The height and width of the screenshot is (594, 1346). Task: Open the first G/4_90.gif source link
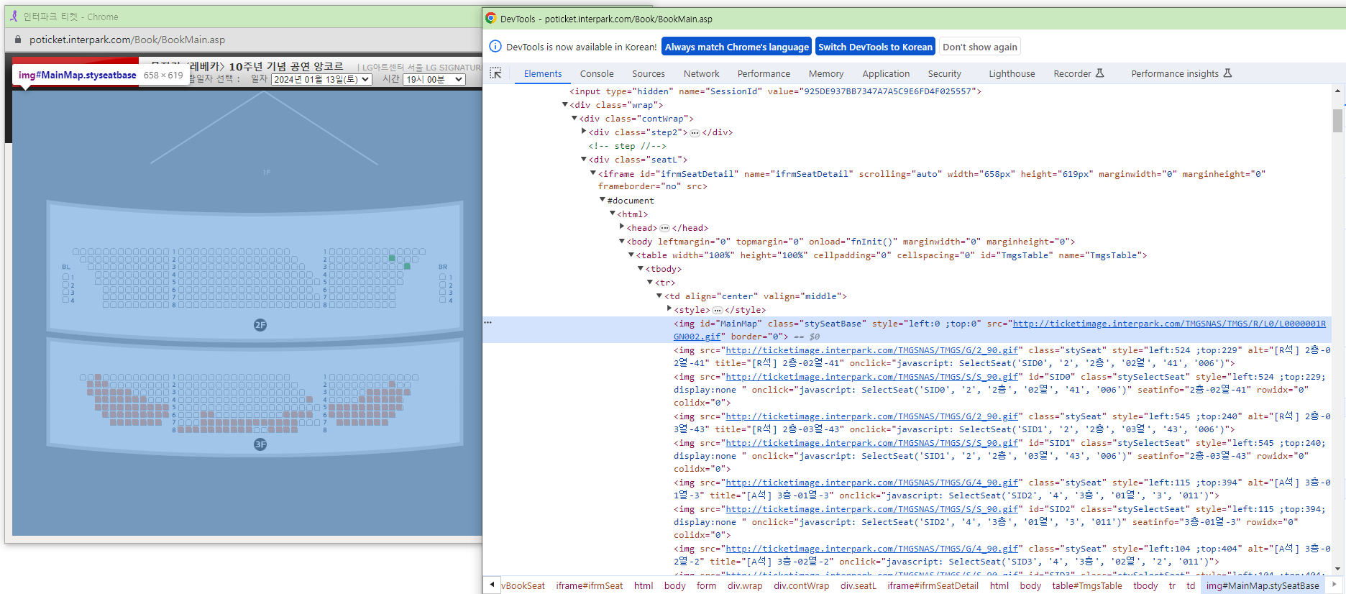coord(872,483)
